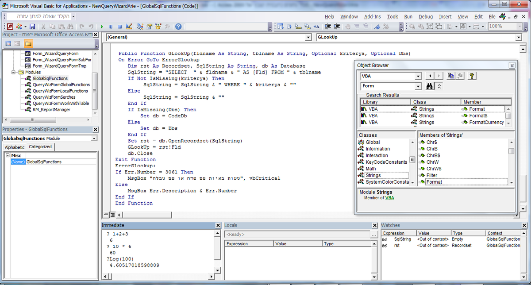Hide search results with the double-chevron button

pos(439,86)
